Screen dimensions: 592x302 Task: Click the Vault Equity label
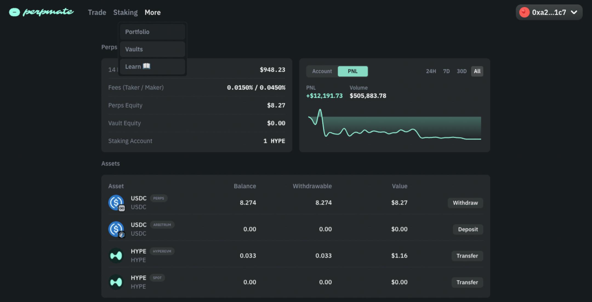coord(124,123)
